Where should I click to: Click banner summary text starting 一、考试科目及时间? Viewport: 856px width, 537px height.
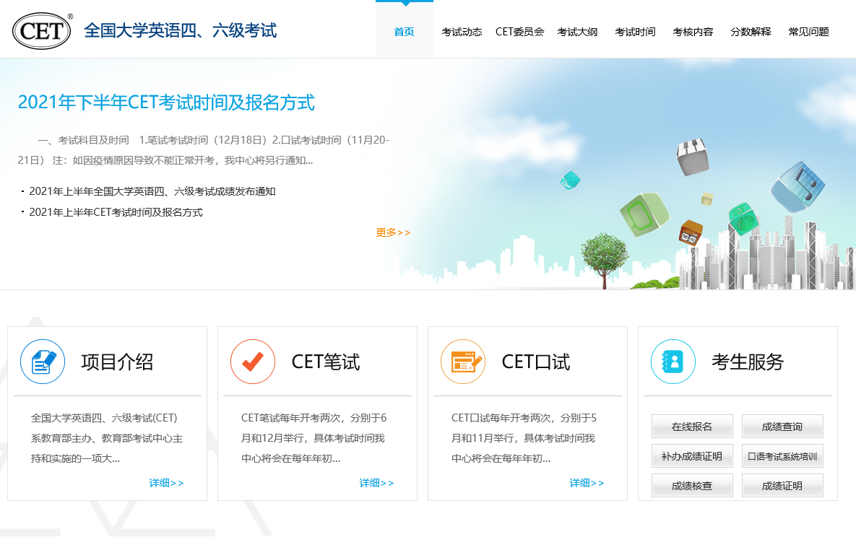coord(203,150)
